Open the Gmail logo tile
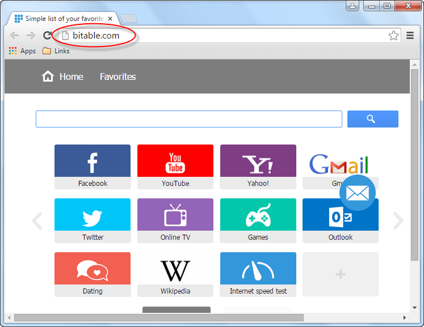 pyautogui.click(x=338, y=164)
